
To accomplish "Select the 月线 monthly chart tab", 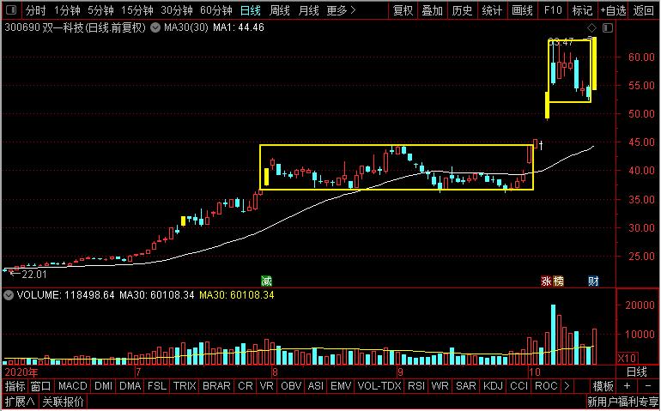I will click(308, 10).
